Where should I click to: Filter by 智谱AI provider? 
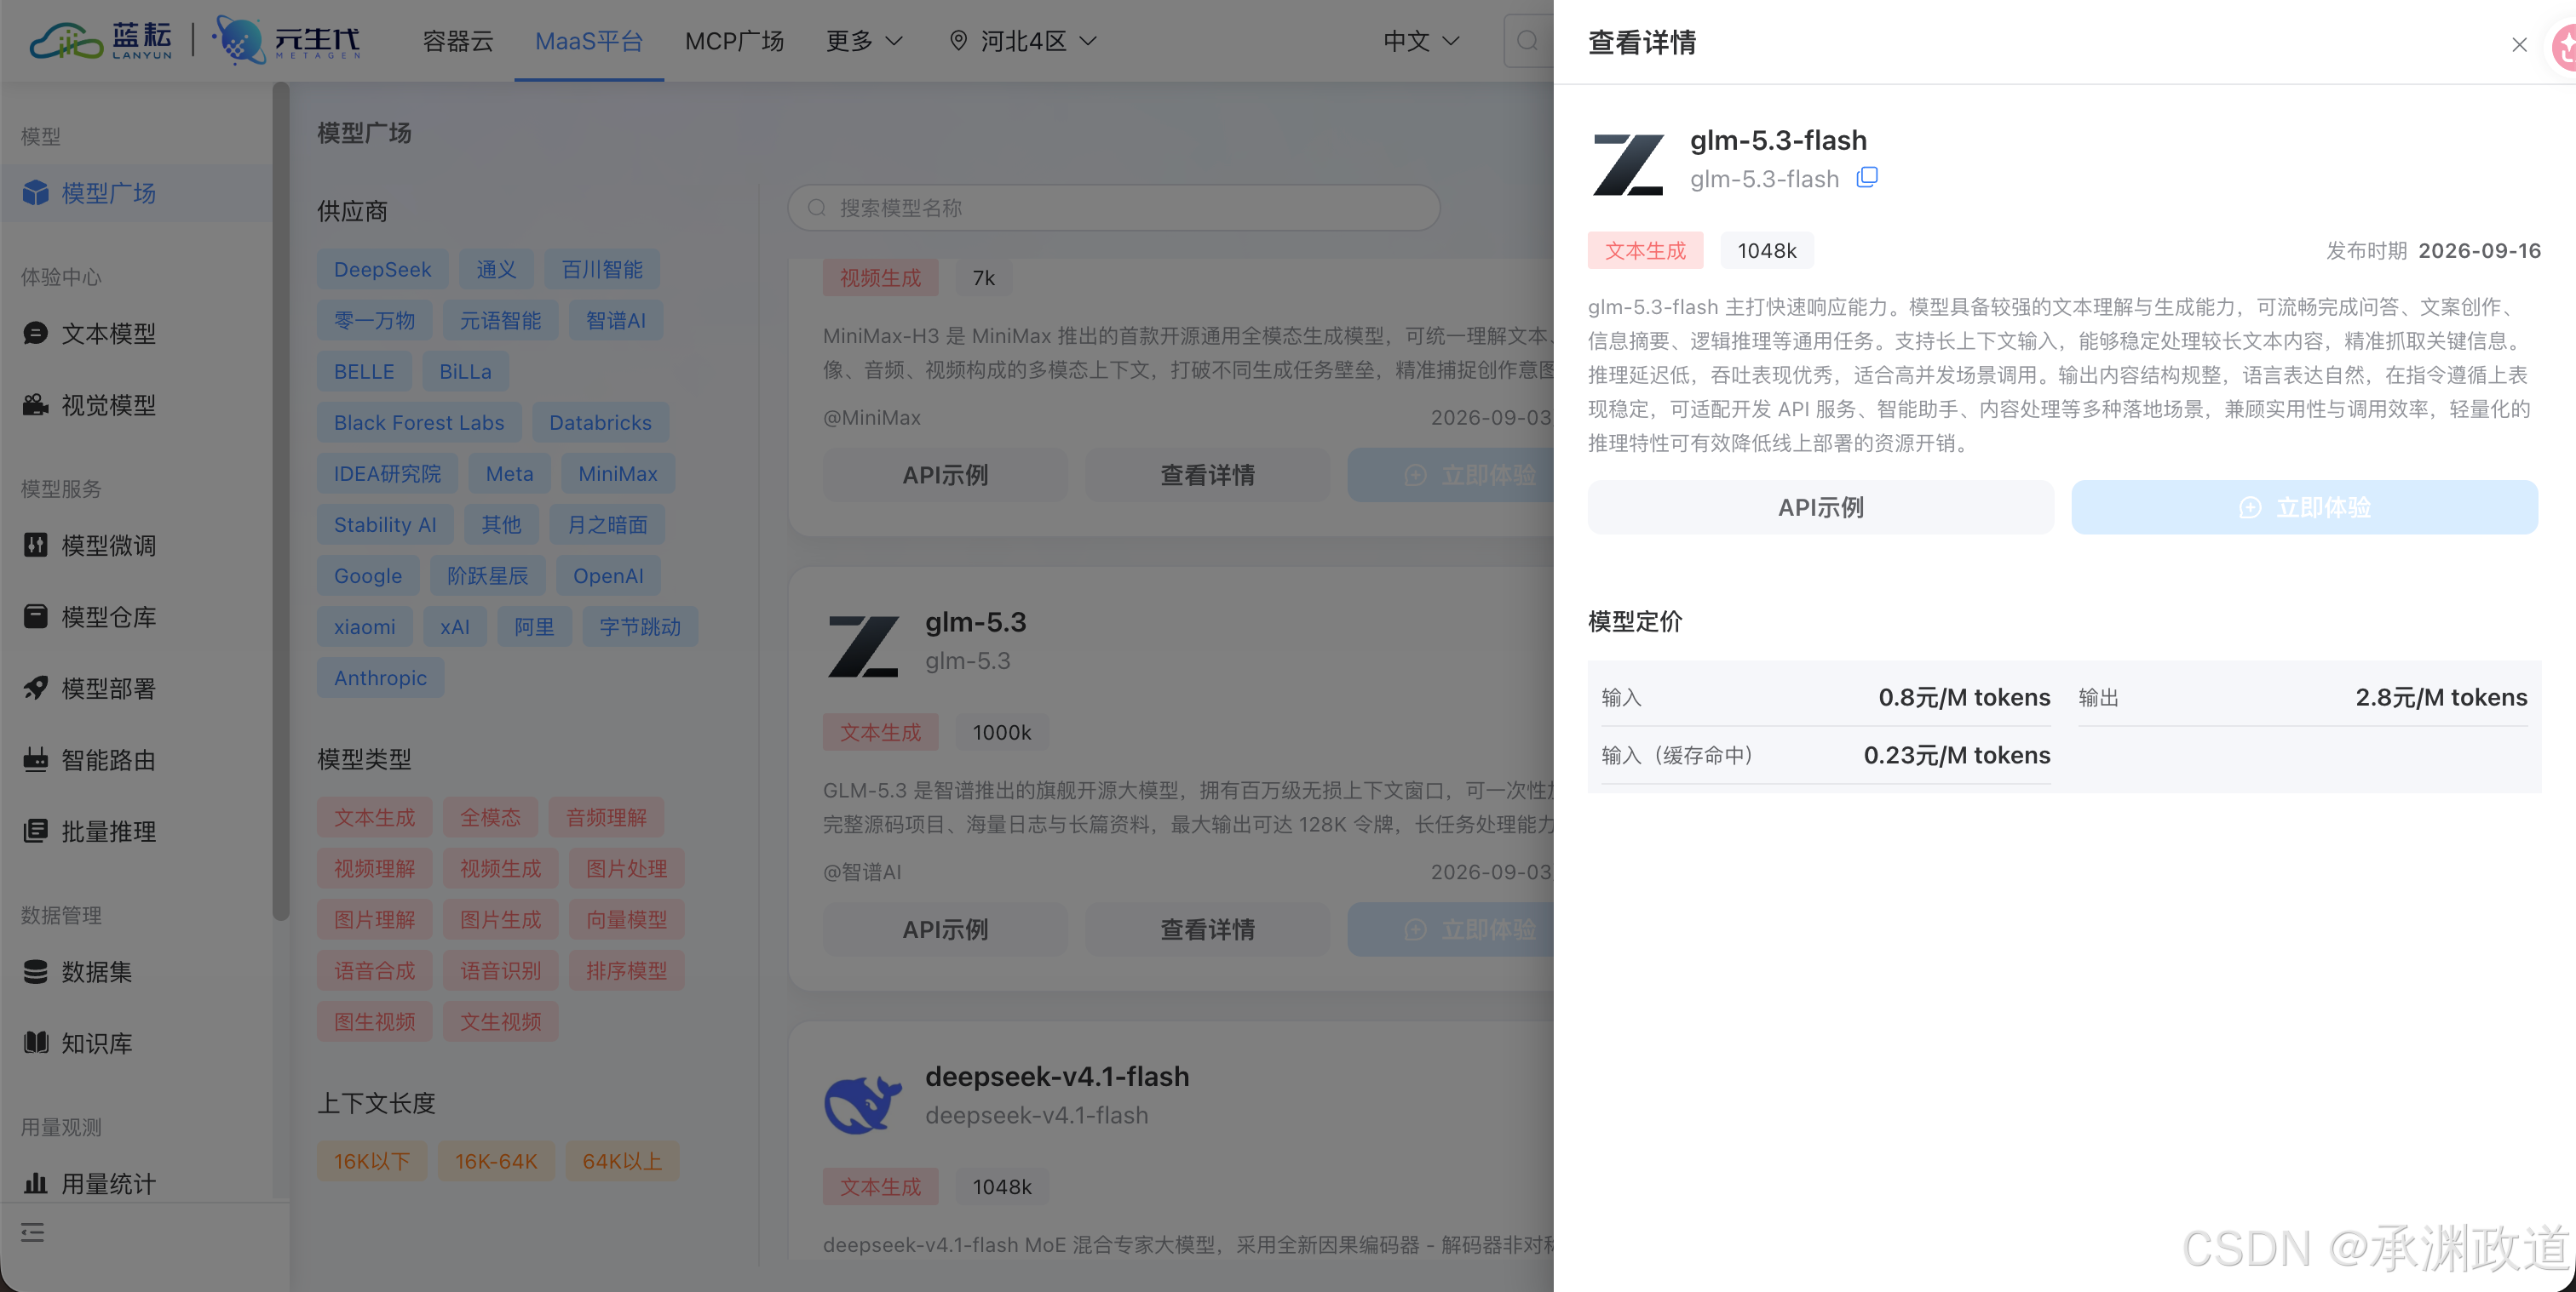coord(616,321)
